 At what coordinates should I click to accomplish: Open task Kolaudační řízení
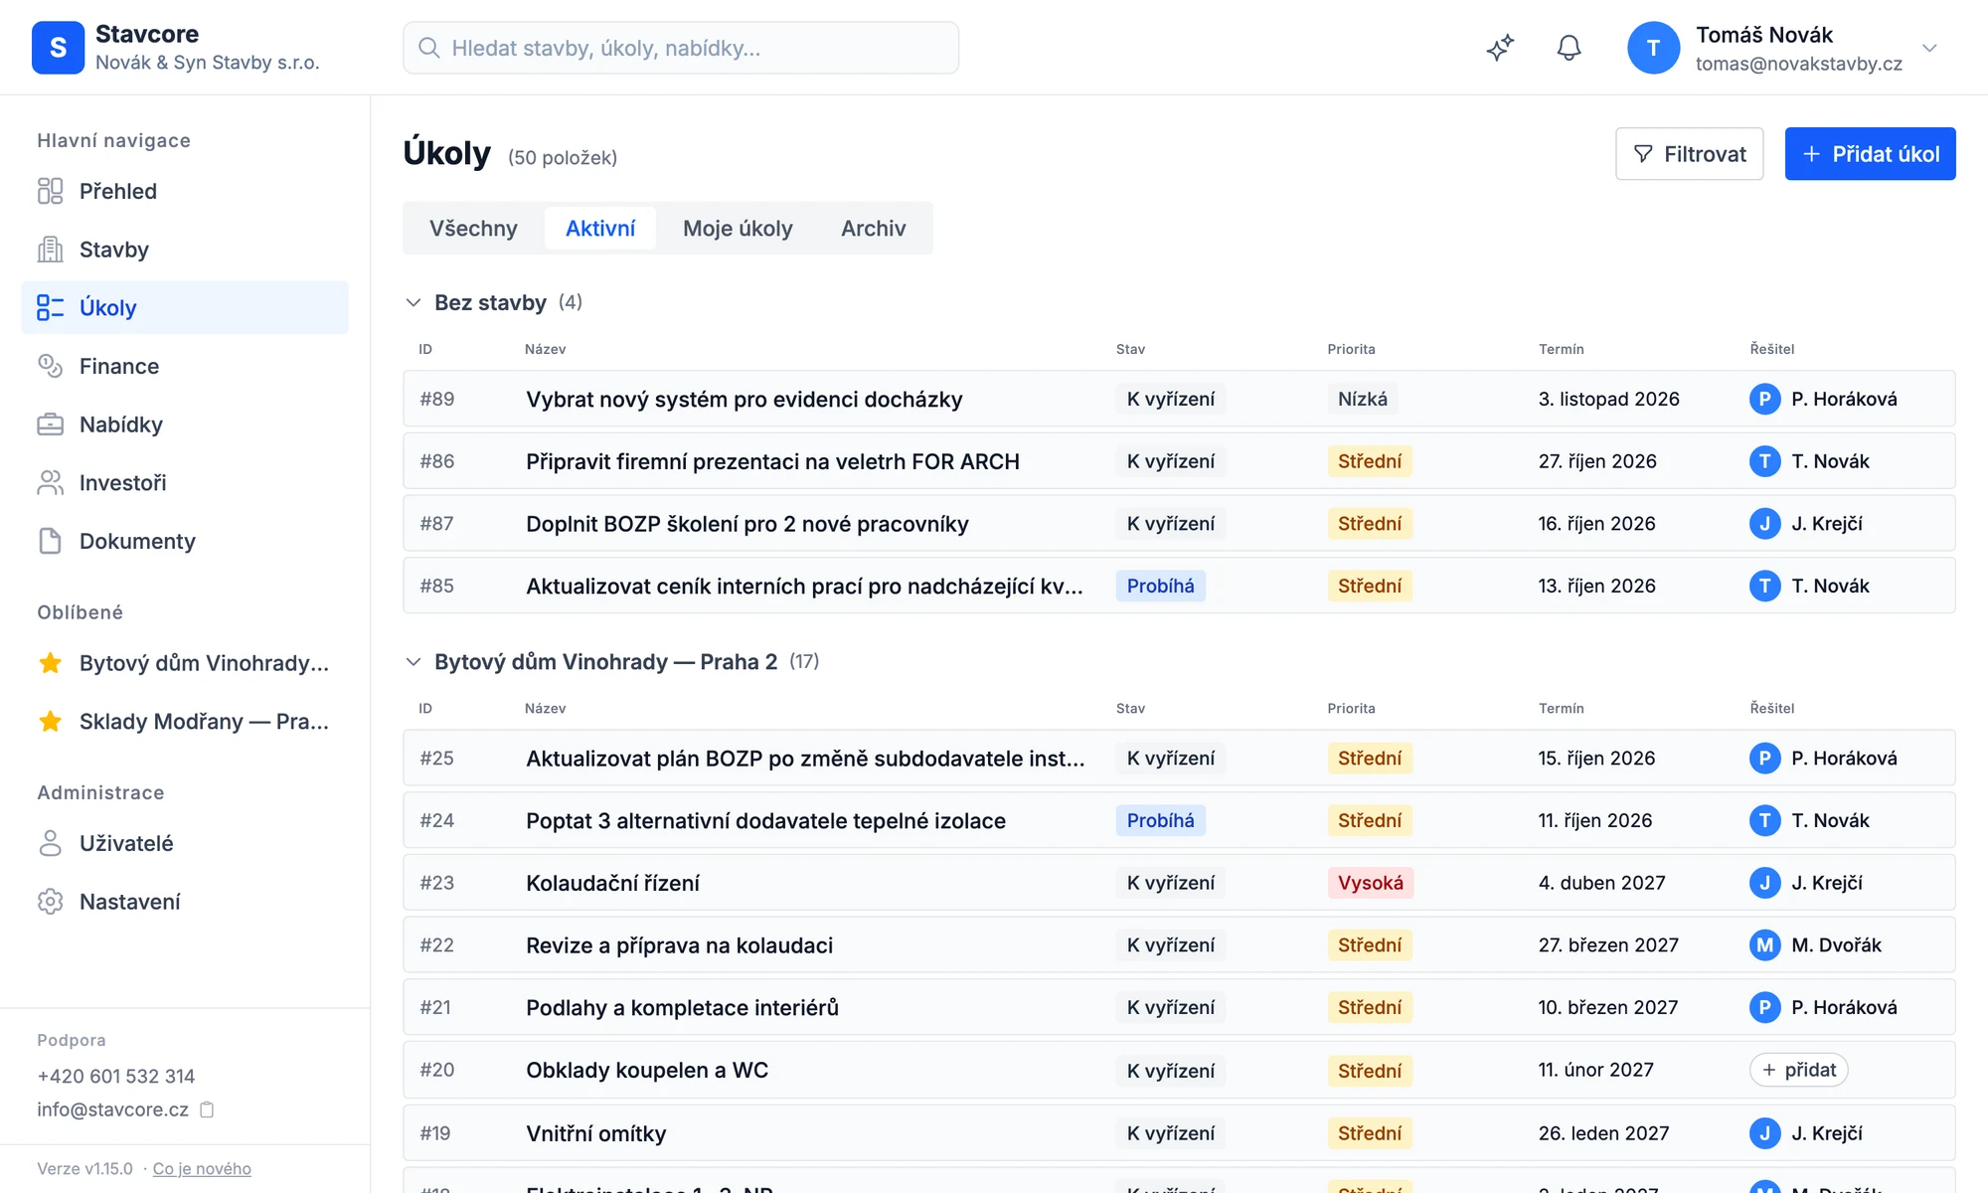[x=612, y=883]
